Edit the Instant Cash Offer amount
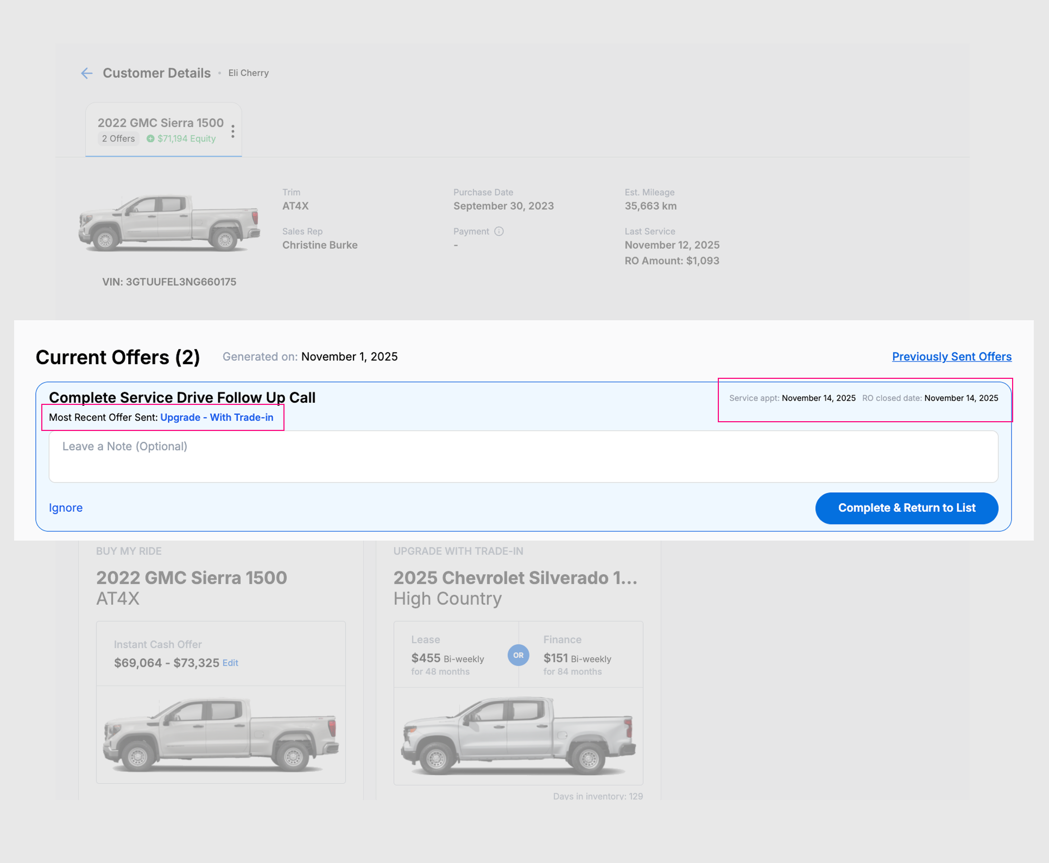The height and width of the screenshot is (863, 1049). pos(230,663)
